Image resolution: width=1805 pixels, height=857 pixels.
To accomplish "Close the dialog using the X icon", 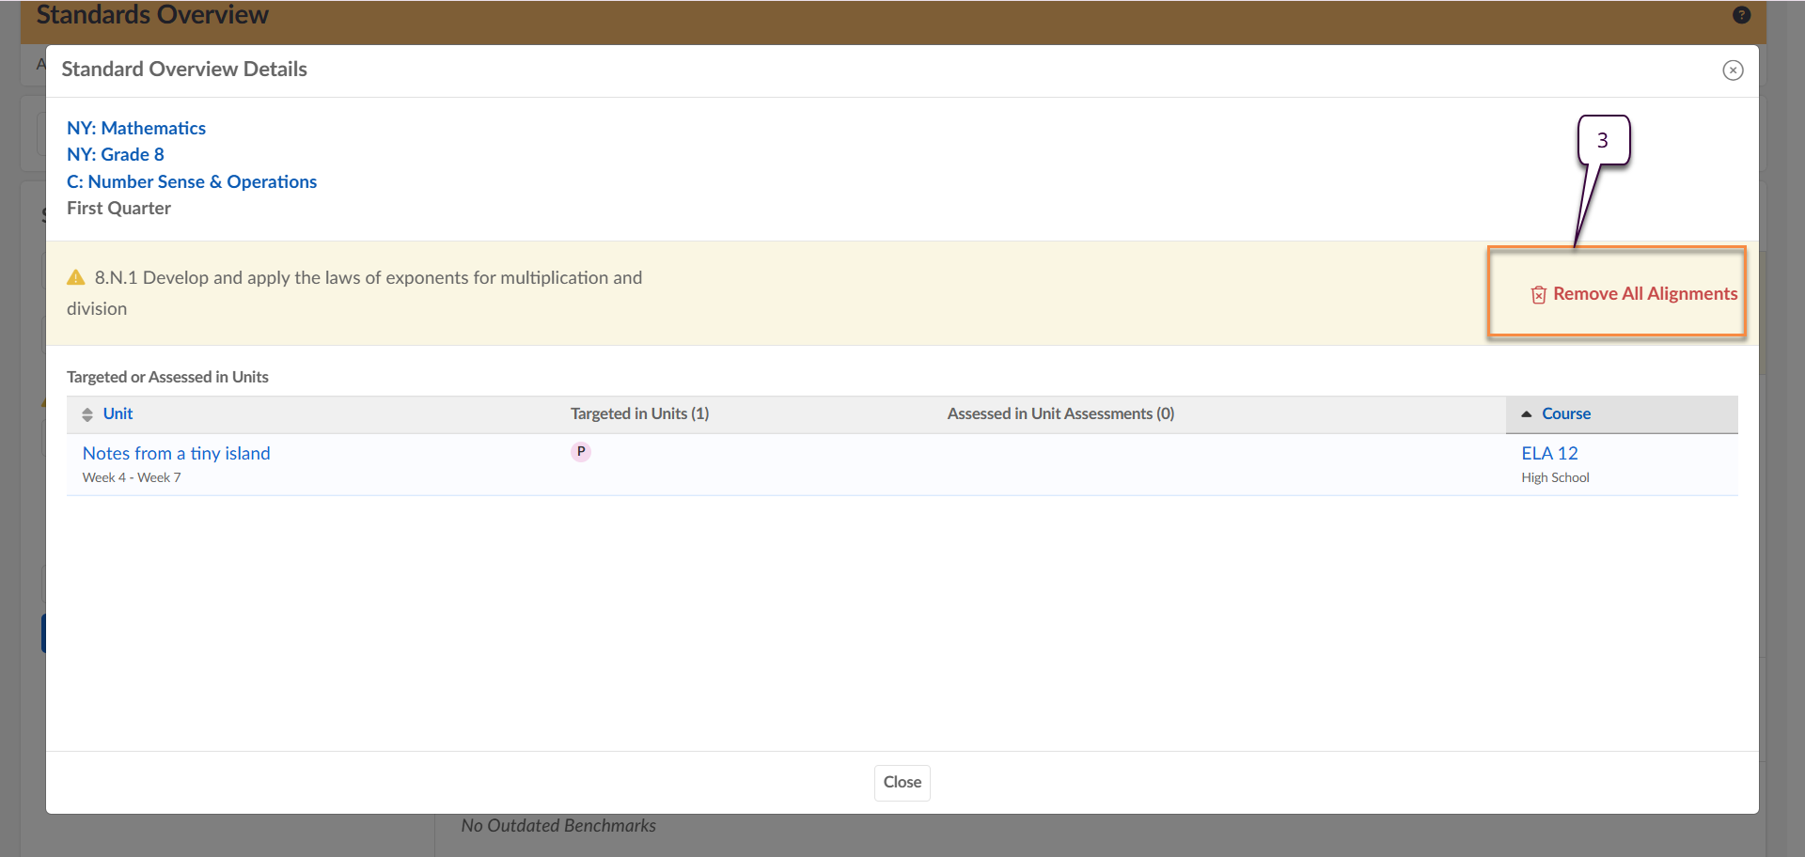I will coord(1733,70).
